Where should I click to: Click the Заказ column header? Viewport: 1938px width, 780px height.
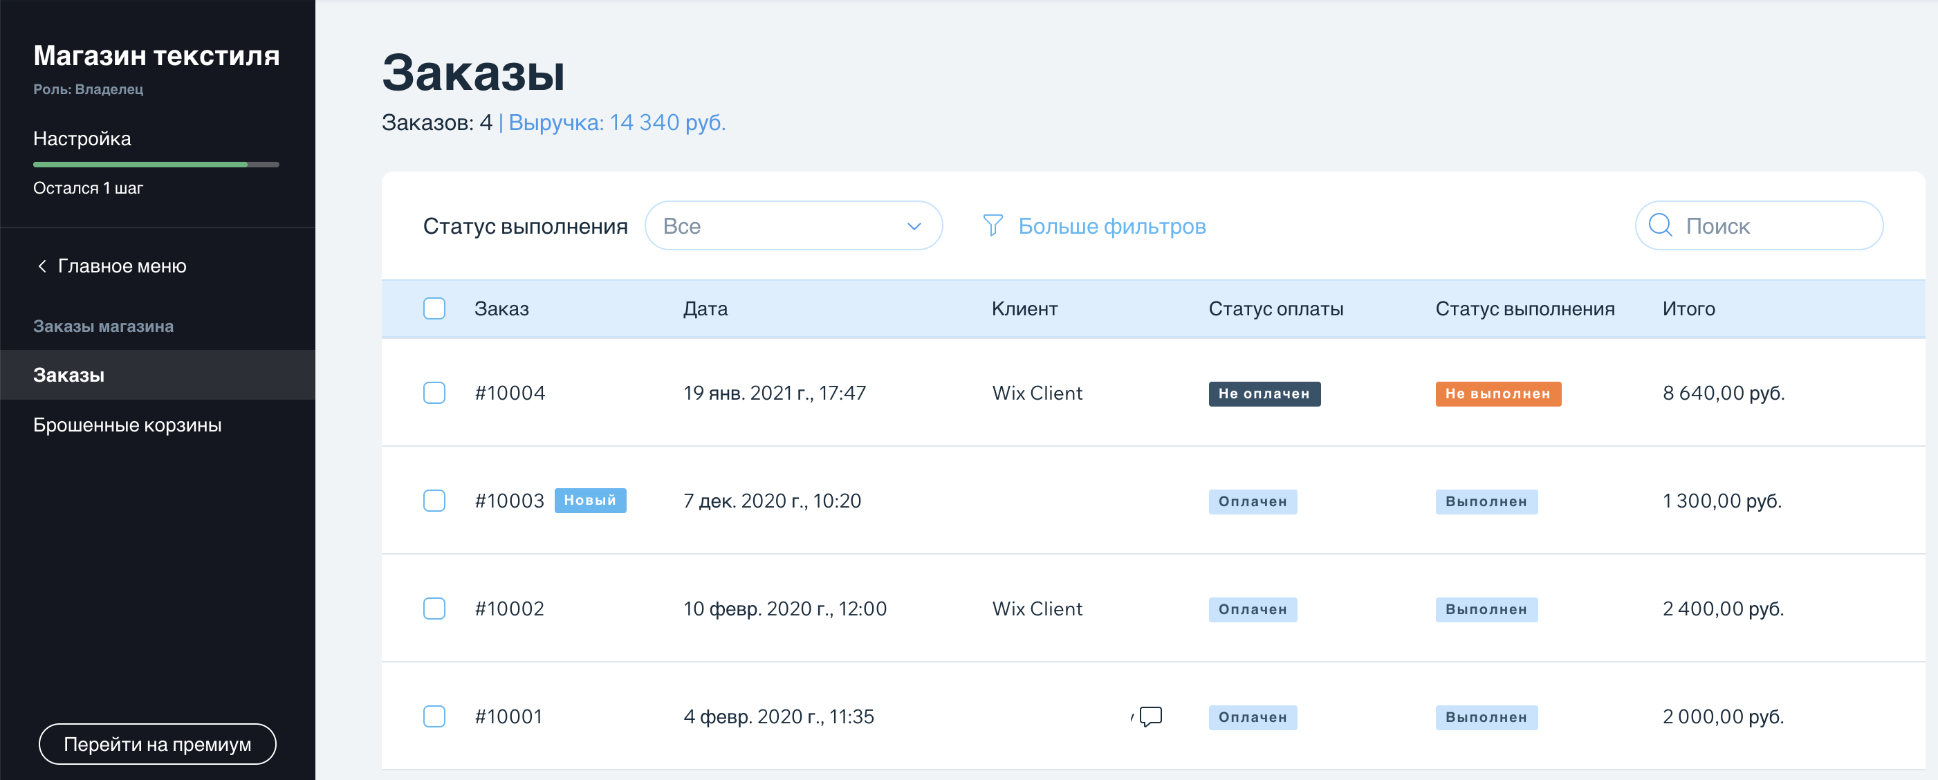[501, 308]
